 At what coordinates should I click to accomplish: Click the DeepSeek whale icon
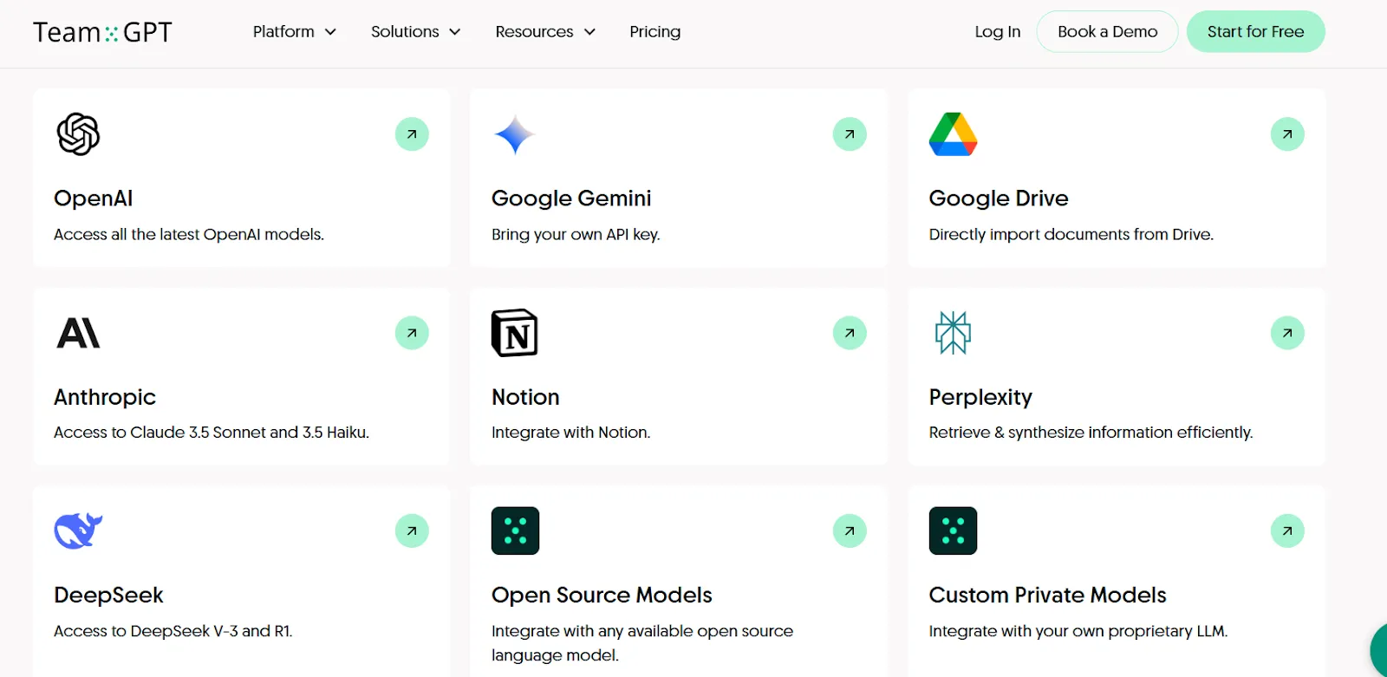(78, 531)
